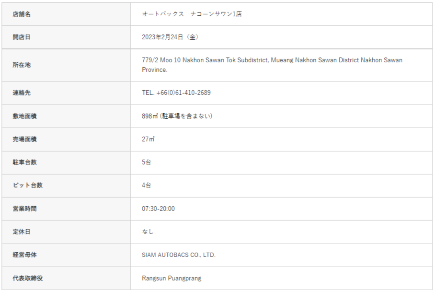Click the ピット台数 row label
The height and width of the screenshot is (291, 435).
point(27,185)
